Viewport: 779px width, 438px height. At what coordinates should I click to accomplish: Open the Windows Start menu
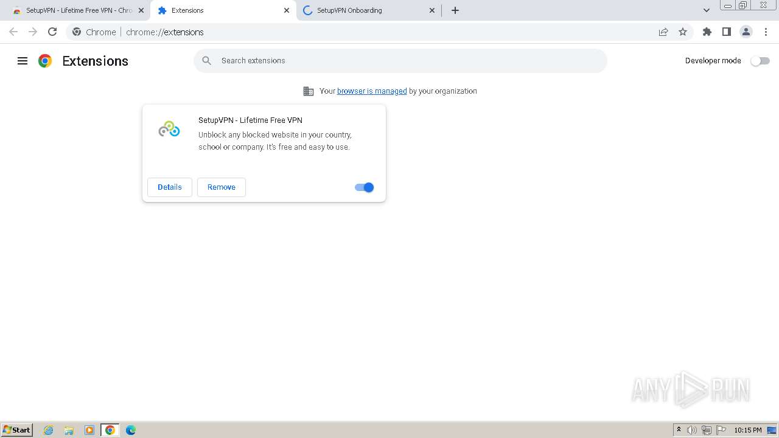click(x=17, y=430)
